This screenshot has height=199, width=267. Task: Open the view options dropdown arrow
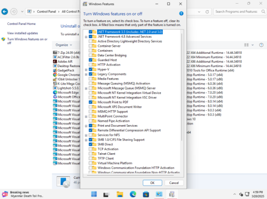[253, 45]
